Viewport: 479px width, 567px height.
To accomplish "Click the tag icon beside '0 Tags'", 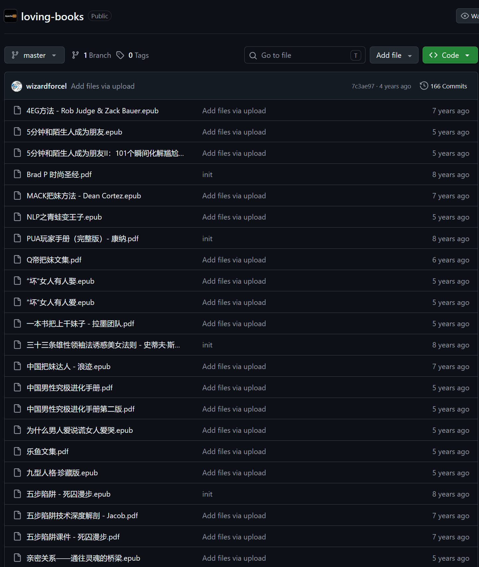I will (x=120, y=55).
